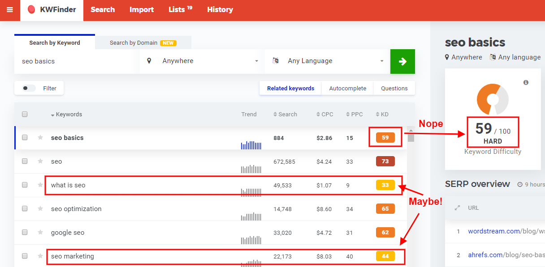This screenshot has width=545, height=267.
Task: Star the 'seo basics' keyword
Action: [x=40, y=138]
